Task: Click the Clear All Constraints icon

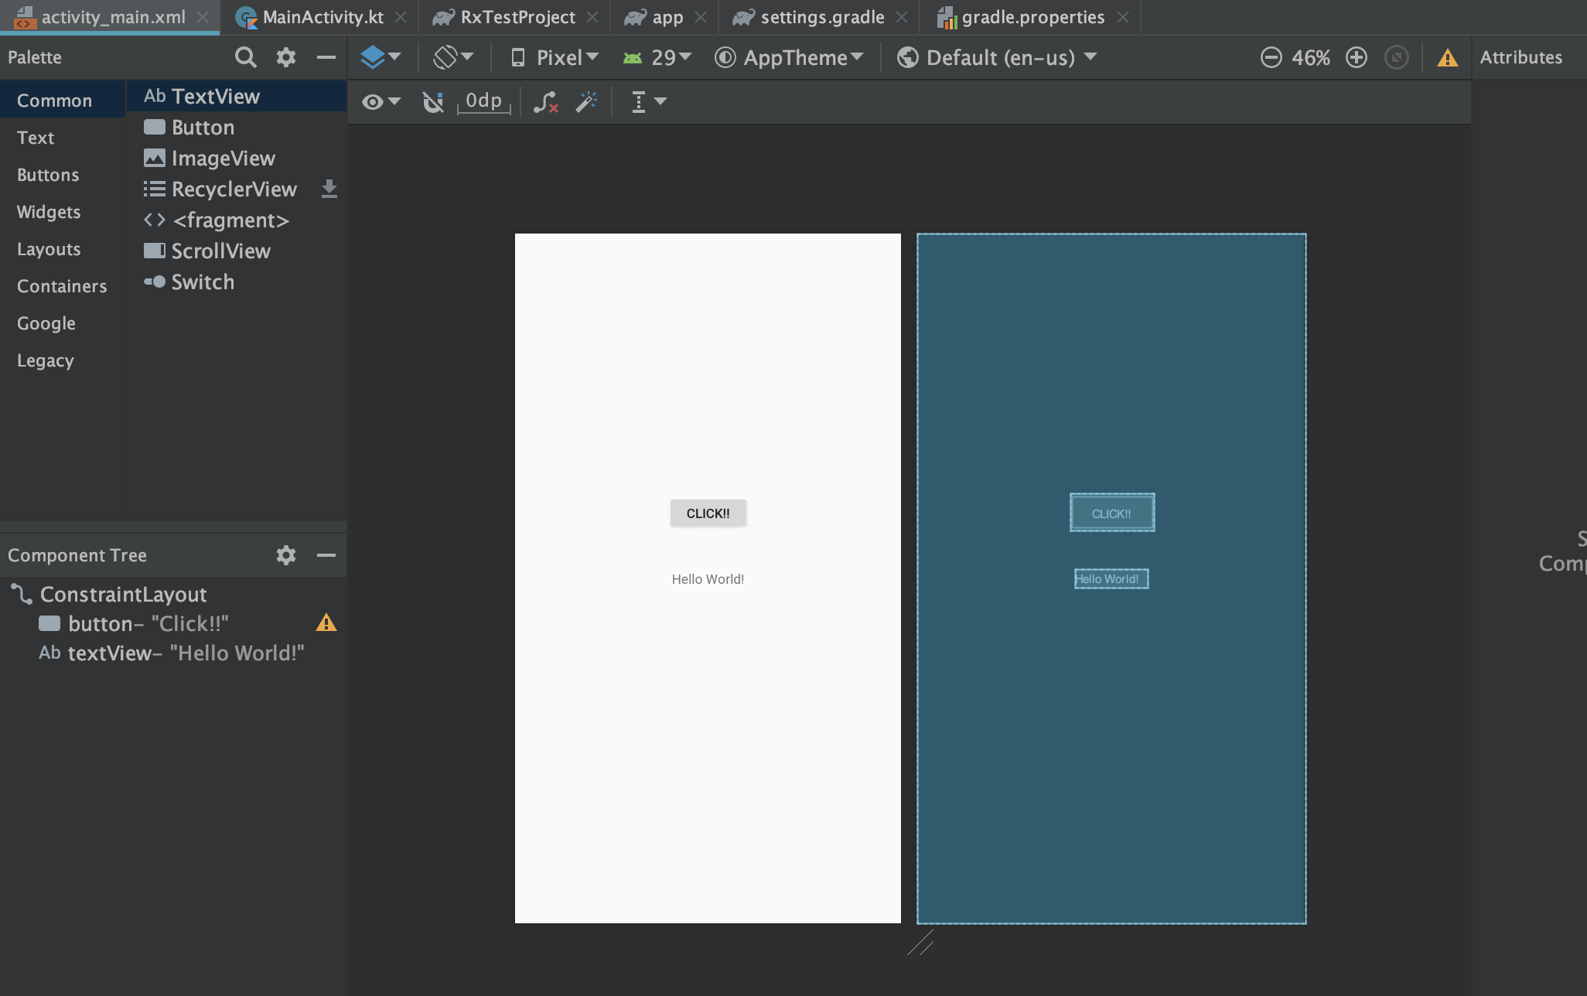Action: pos(546,101)
